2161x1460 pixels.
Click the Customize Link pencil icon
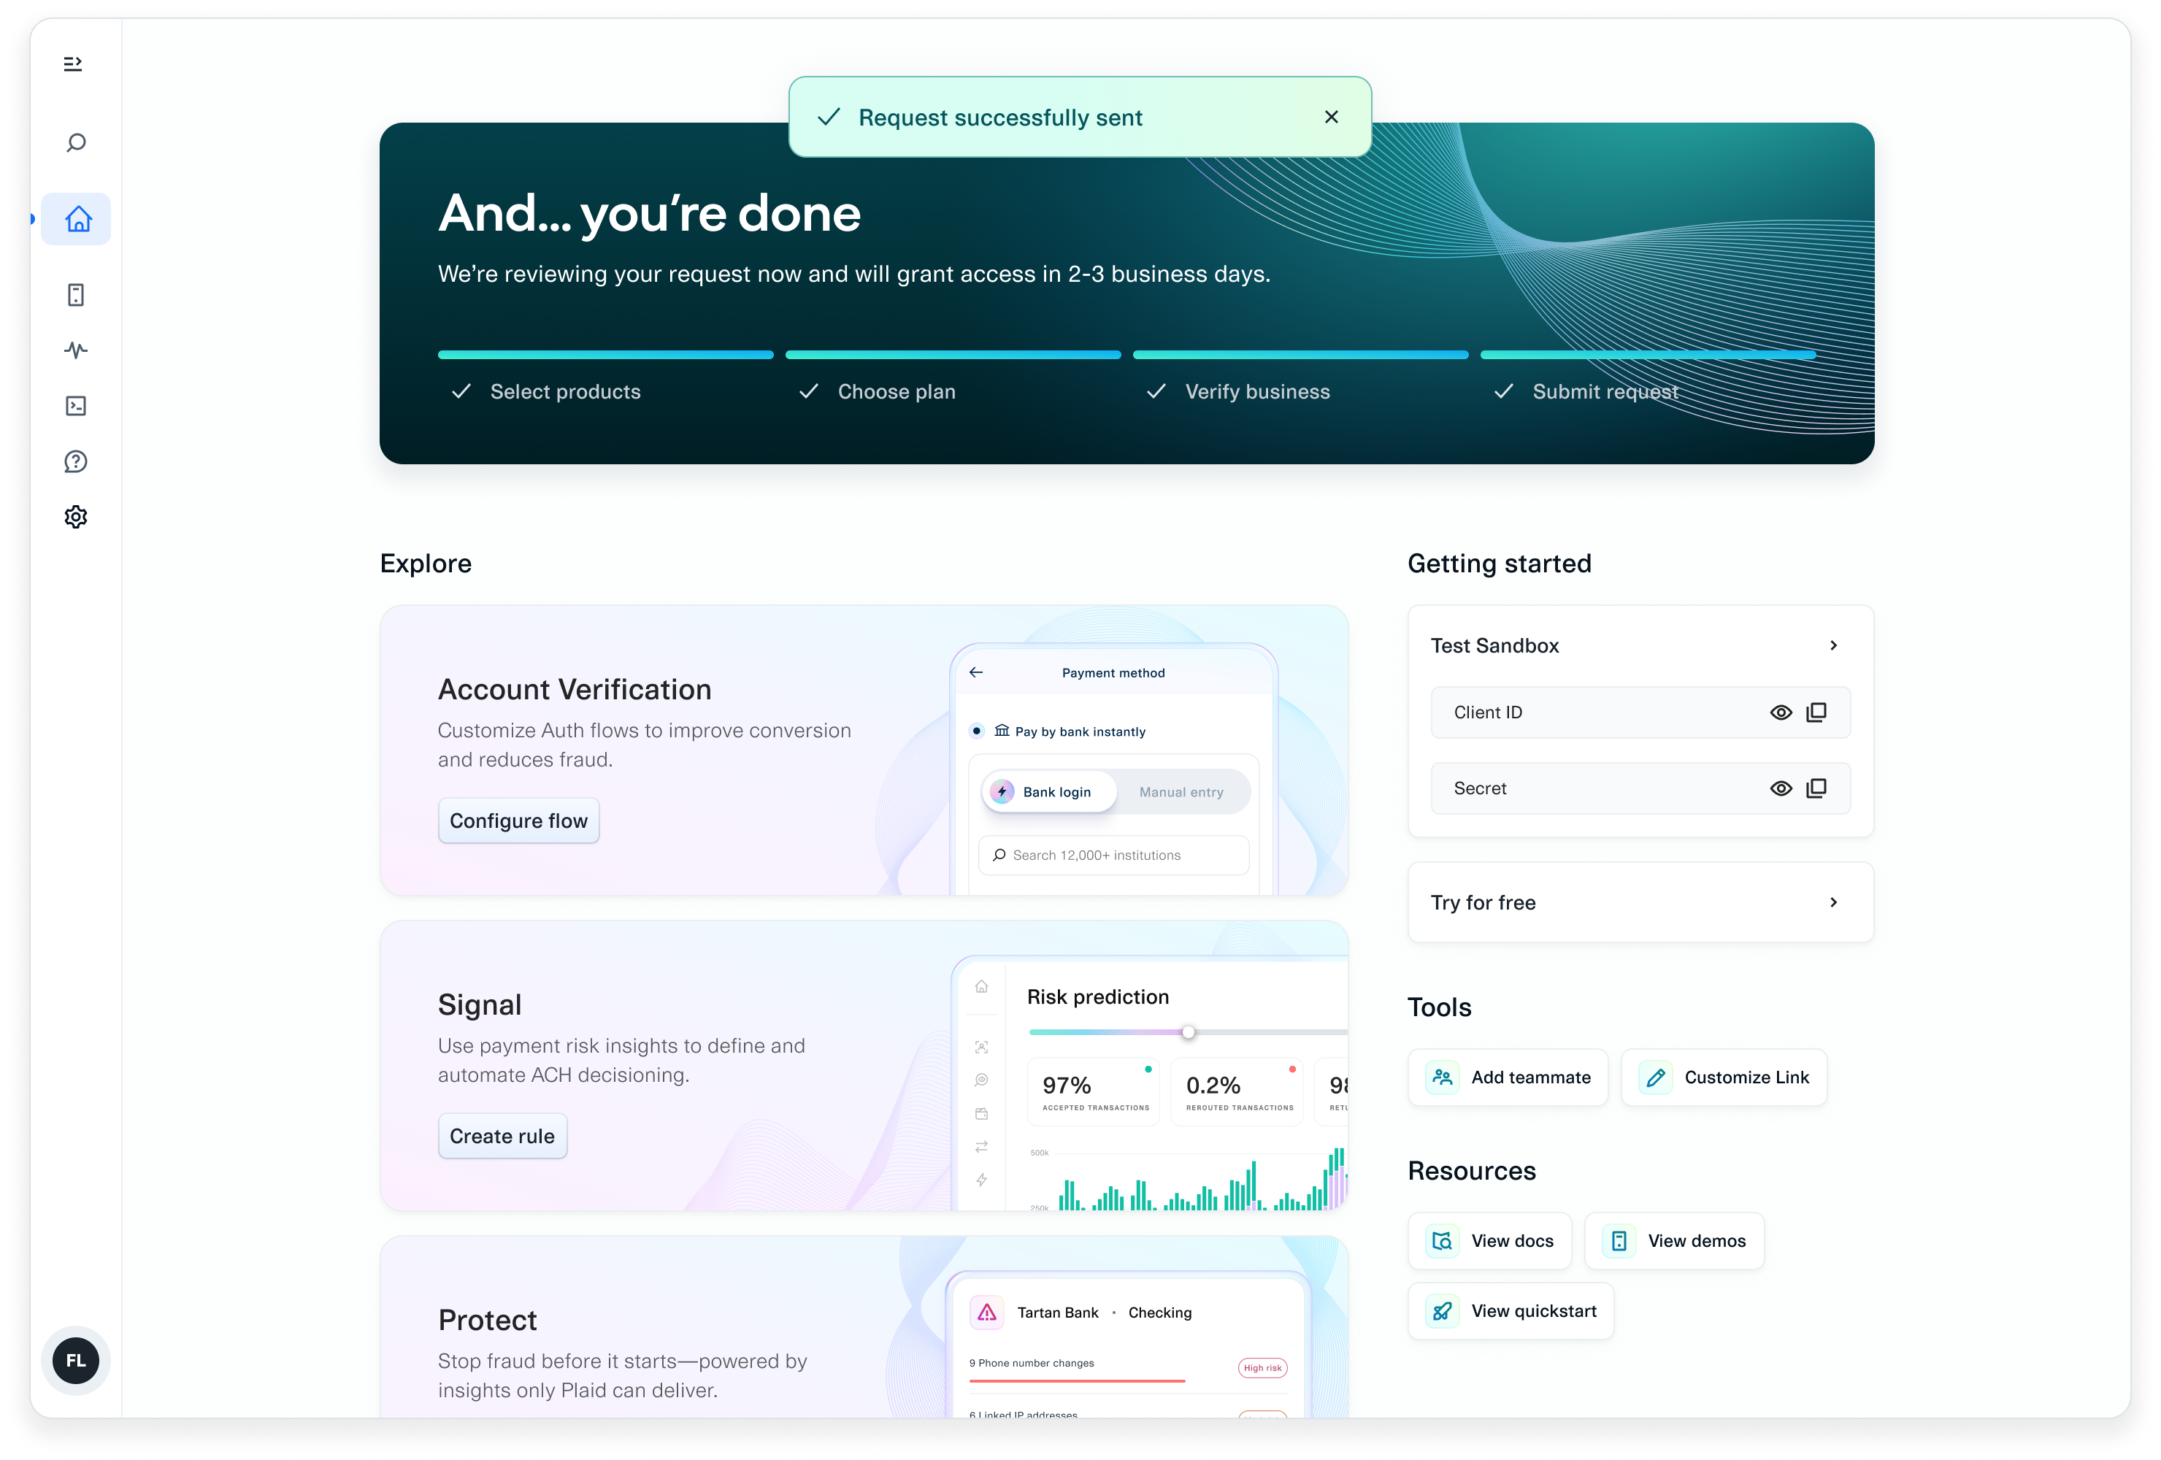click(x=1656, y=1077)
